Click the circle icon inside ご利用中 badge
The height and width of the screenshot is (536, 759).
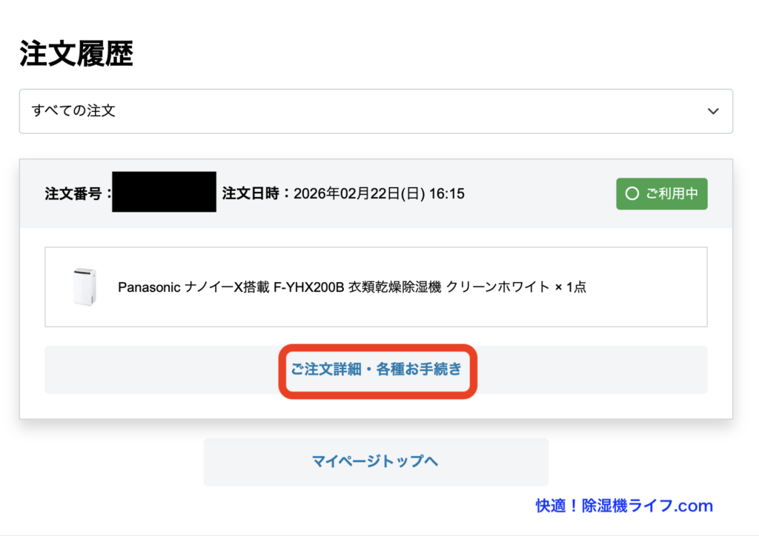click(x=632, y=194)
